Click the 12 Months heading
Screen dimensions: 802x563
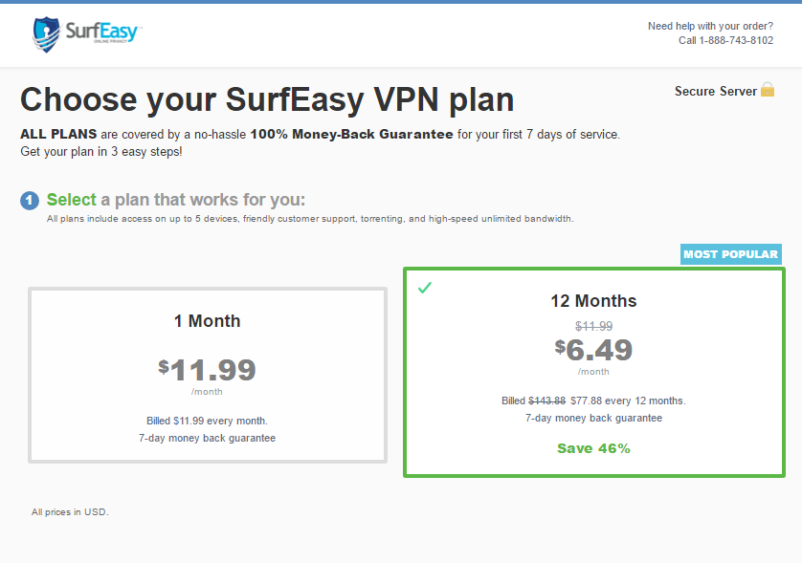(593, 301)
